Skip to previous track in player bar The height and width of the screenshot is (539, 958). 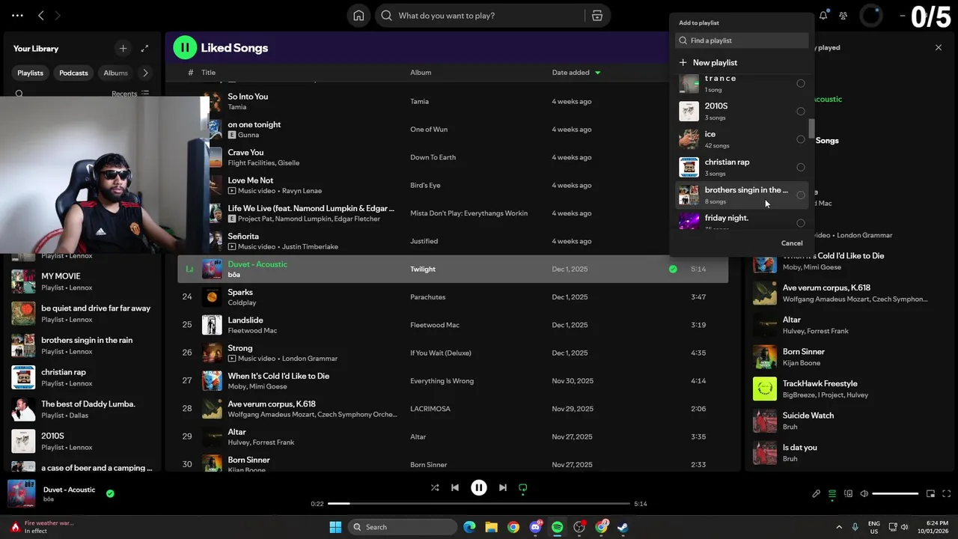click(x=454, y=487)
